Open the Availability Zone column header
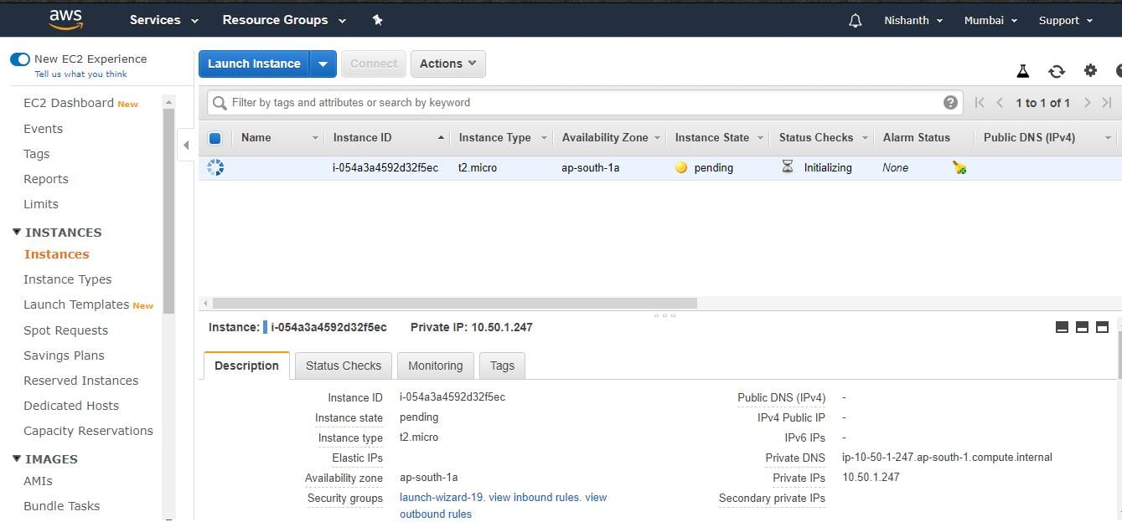Viewport: 1122px width, 527px height. (605, 138)
